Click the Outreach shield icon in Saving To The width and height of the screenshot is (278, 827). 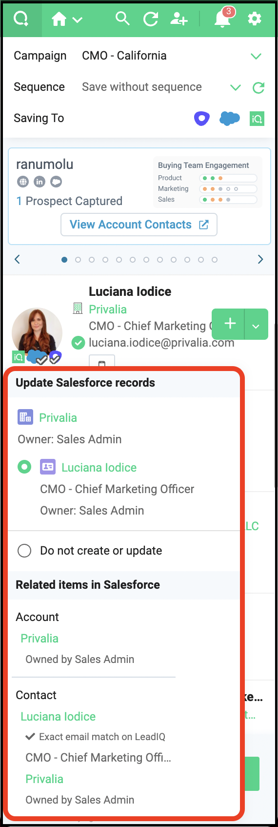click(202, 118)
